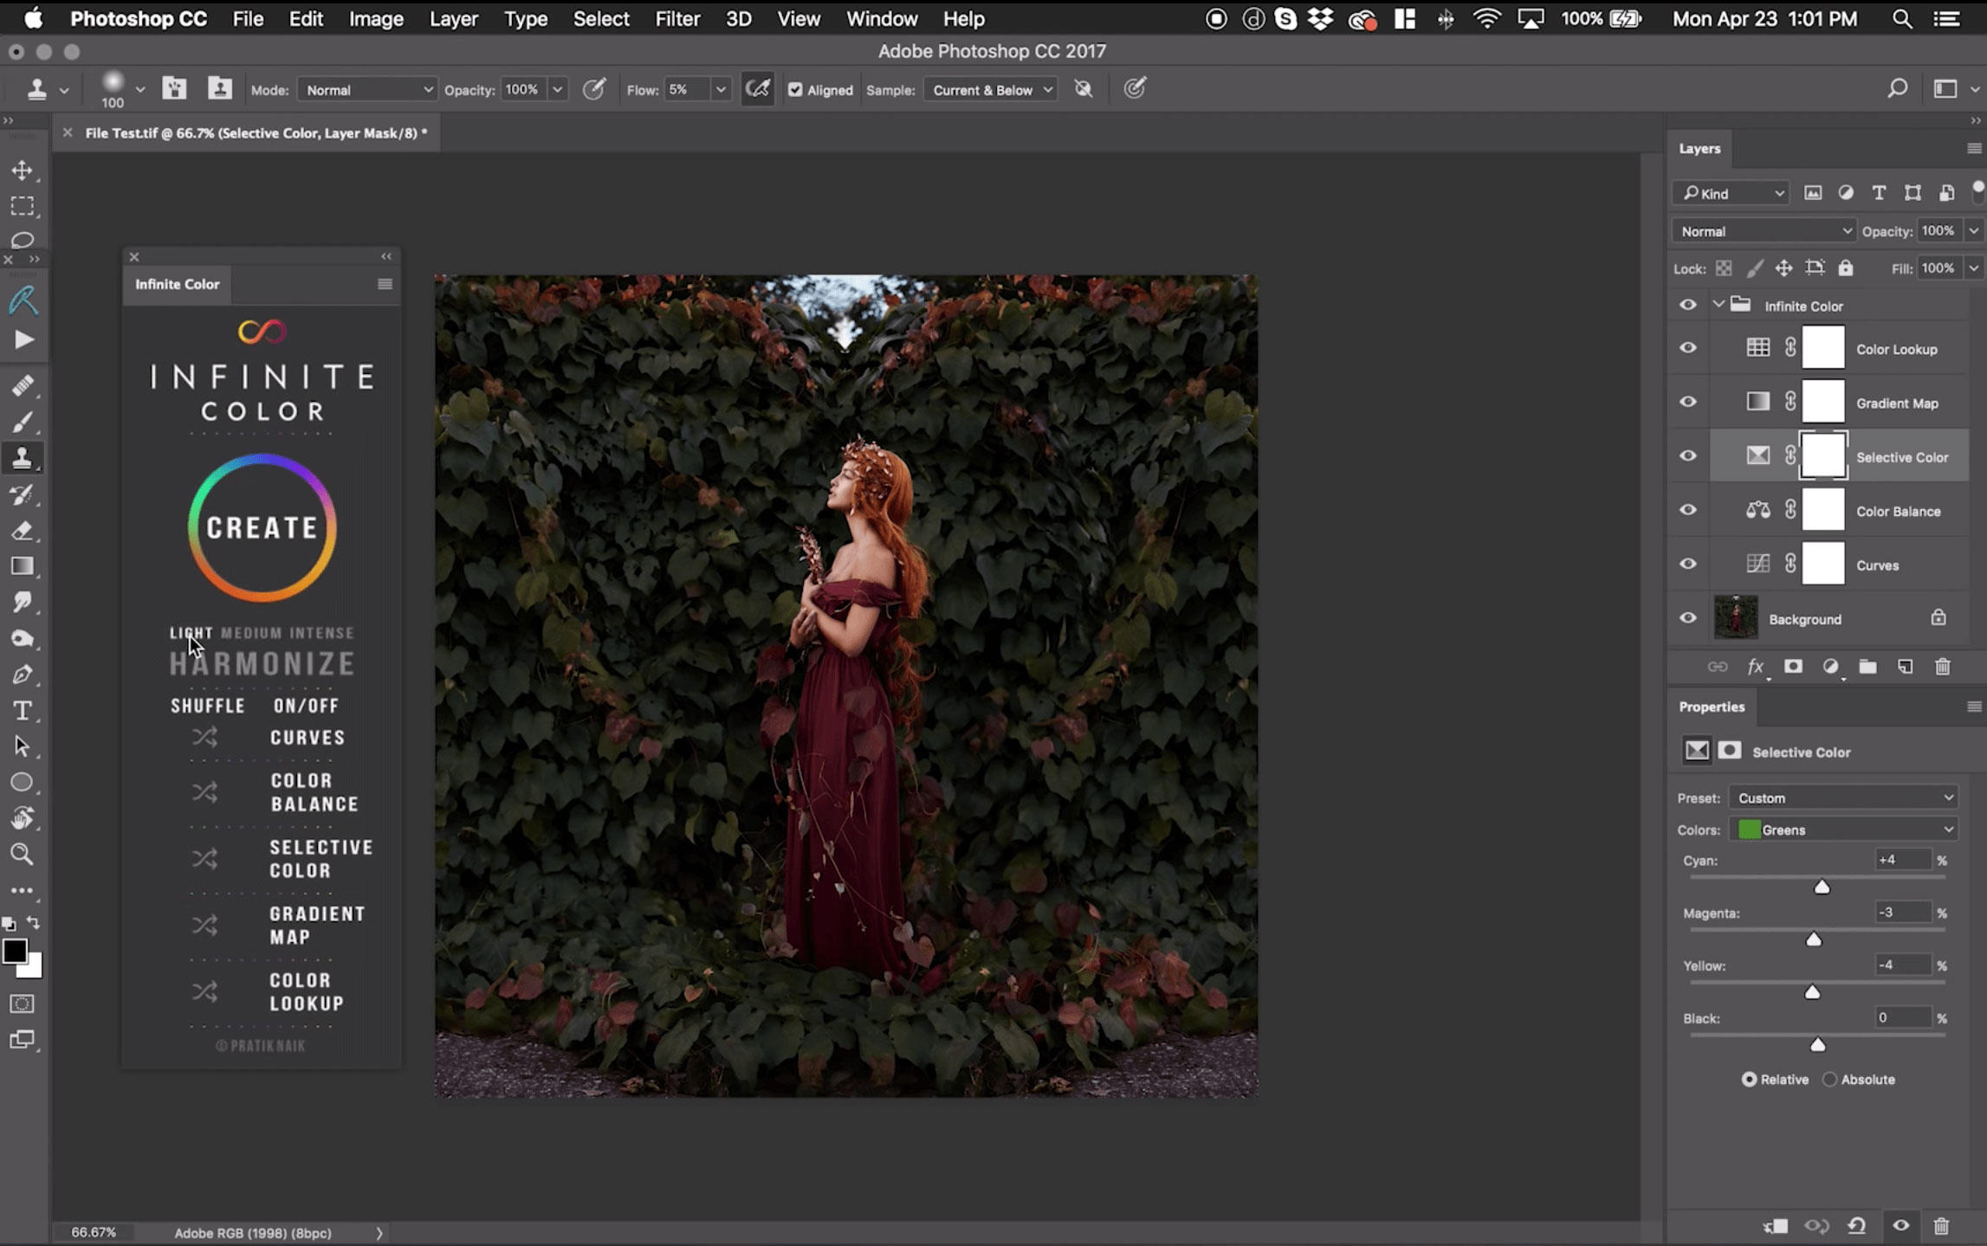Hide the Background layer
This screenshot has height=1246, width=1987.
coord(1687,618)
